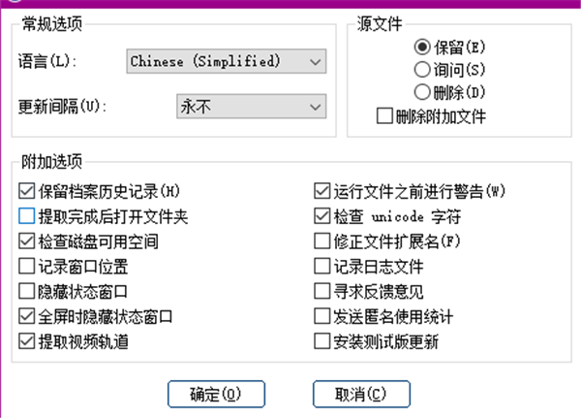Enable 提取完成后打开文件夹 checkbox
This screenshot has height=418, width=581.
pos(26,215)
